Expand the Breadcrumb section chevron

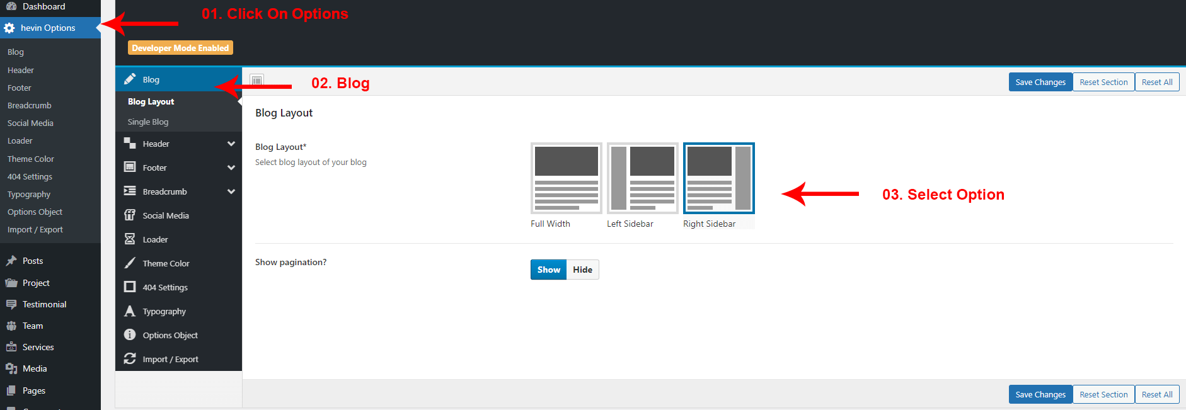pos(231,191)
